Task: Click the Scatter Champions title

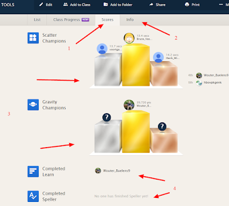Action: coord(54,38)
